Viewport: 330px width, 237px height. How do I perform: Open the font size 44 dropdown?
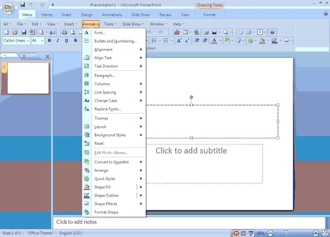tap(42, 41)
